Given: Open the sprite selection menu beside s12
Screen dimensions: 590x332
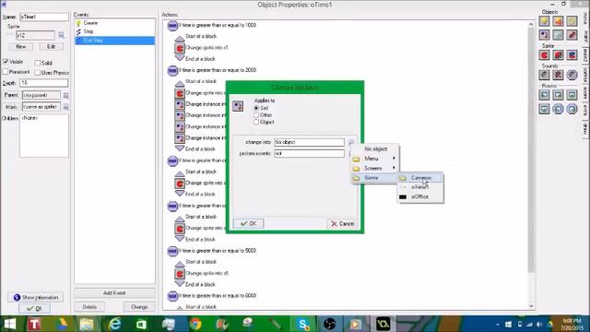Looking at the screenshot, I should pos(61,35).
